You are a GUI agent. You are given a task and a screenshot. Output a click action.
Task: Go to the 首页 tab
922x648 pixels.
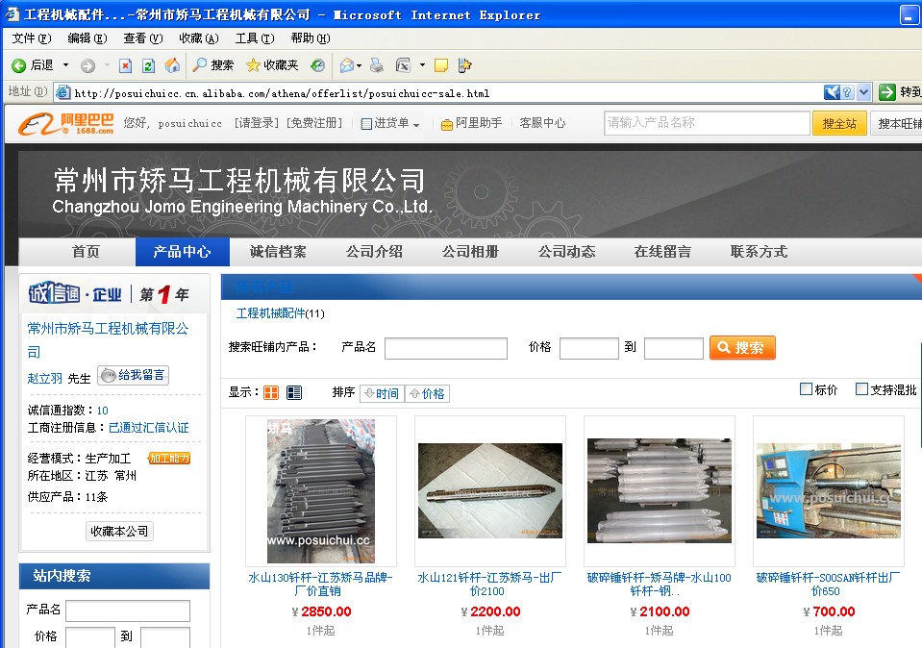[x=86, y=252]
